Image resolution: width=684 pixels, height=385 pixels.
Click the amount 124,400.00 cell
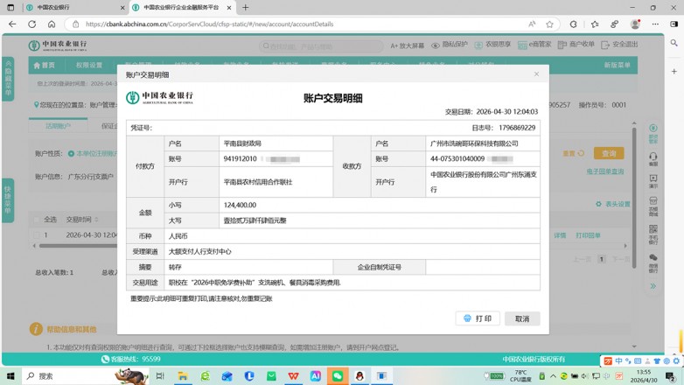click(380, 205)
